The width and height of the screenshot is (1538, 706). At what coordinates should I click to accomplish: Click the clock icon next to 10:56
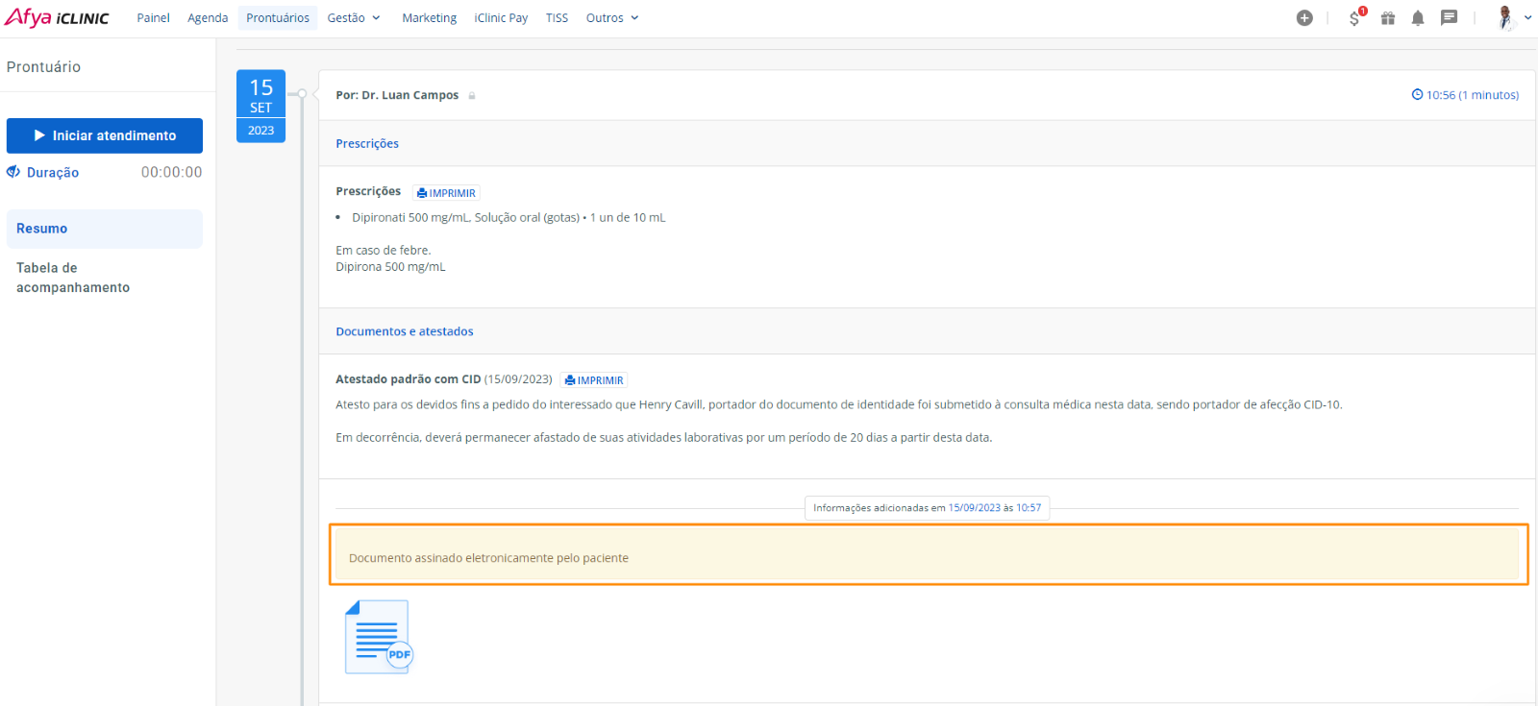(1417, 95)
